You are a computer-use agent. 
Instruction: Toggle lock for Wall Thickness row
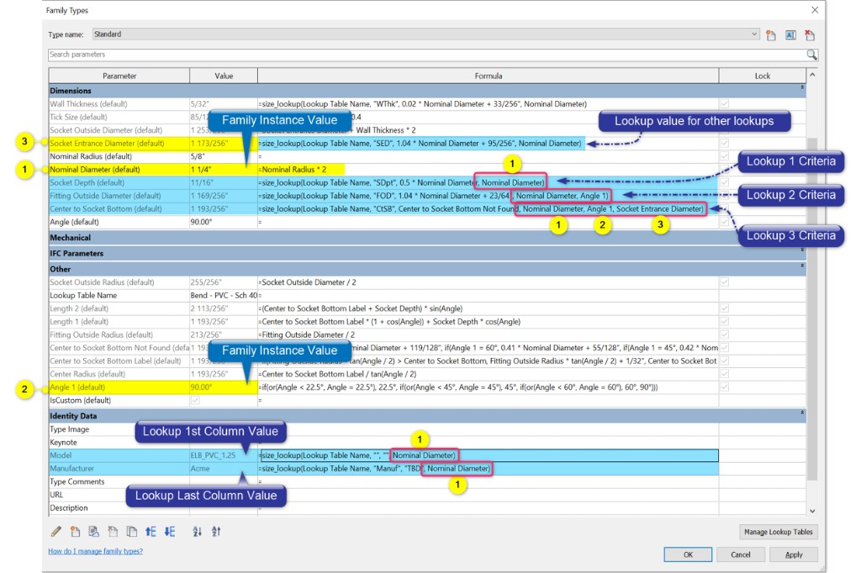tap(724, 103)
